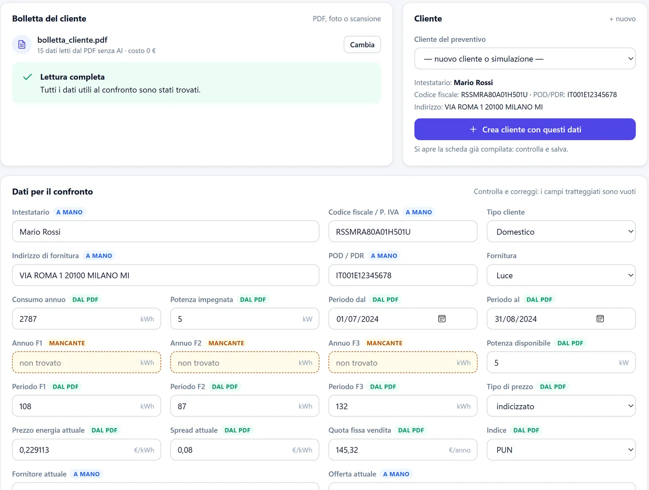Viewport: 649px width, 490px height.
Task: Click the Dati per il confronto heading
Action: tap(52, 192)
